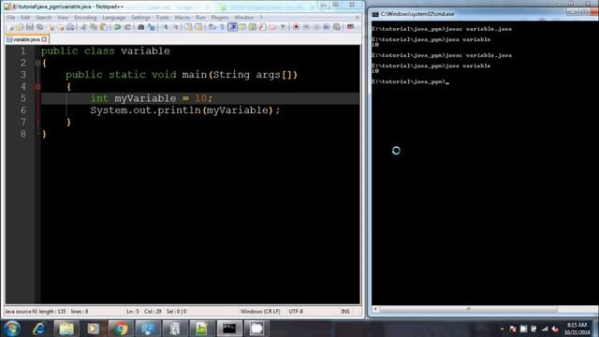Viewport: 599px width, 337px height.
Task: Click the Cut scissors icon
Action: [x=84, y=27]
